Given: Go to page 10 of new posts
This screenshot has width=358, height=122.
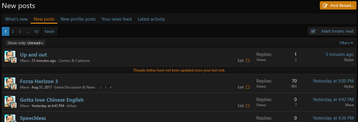Looking at the screenshot, I should [x=36, y=32].
